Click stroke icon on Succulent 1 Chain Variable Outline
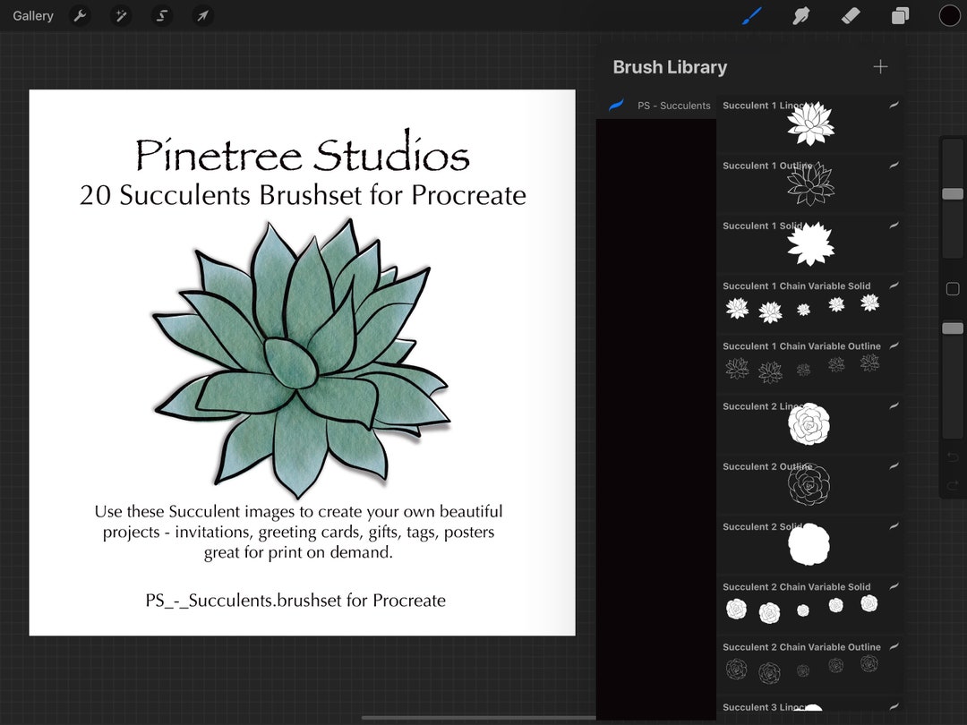 coord(894,345)
